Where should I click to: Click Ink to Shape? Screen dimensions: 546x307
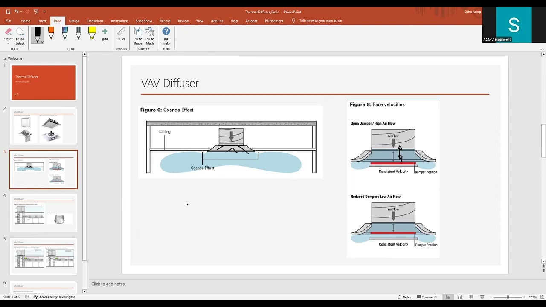pyautogui.click(x=138, y=36)
